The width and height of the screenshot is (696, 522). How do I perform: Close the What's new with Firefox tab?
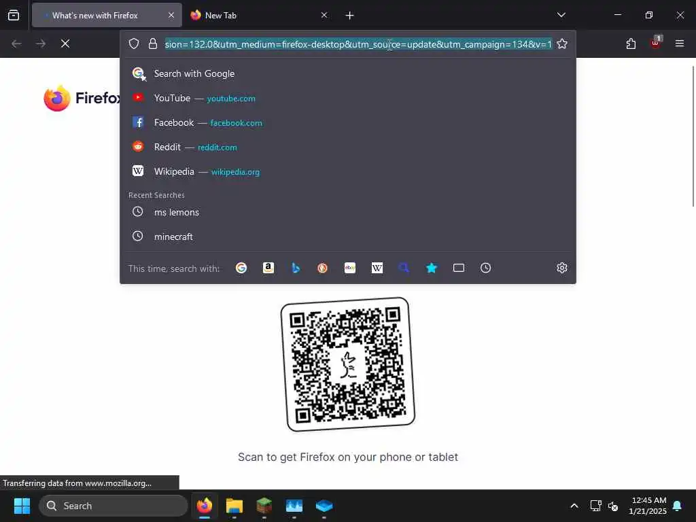coord(171,15)
